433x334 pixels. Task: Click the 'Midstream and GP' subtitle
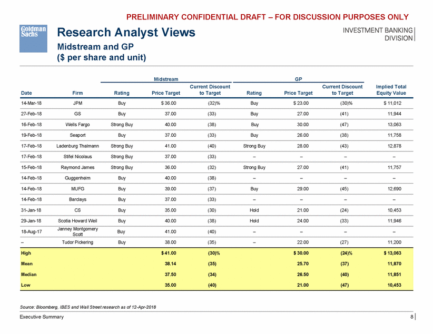pyautogui.click(x=95, y=47)
